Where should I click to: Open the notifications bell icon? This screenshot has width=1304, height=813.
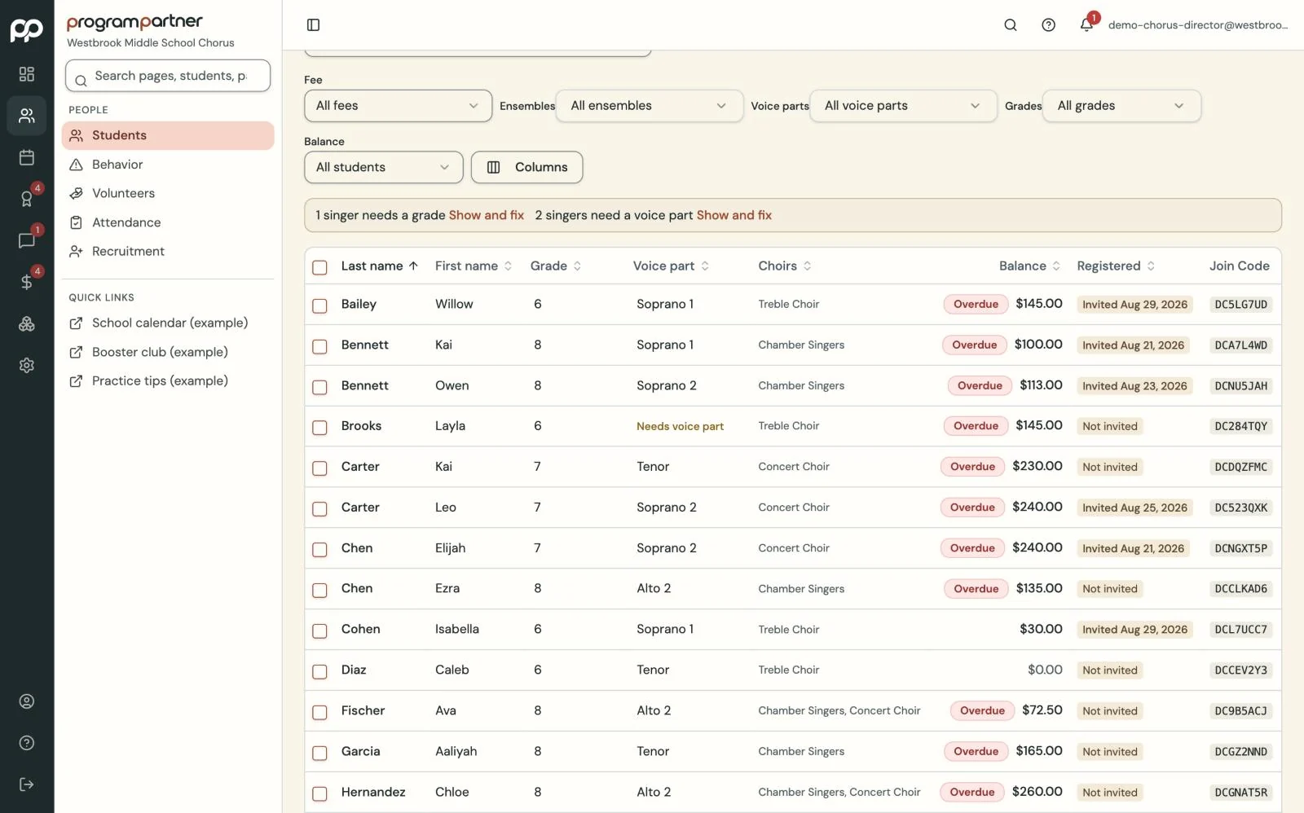(x=1086, y=25)
